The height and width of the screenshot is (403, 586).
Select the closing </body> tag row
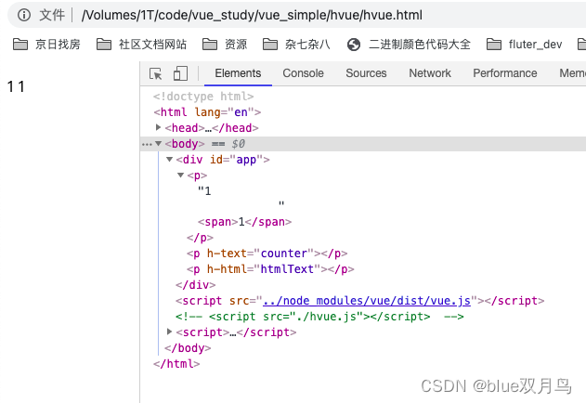pyautogui.click(x=188, y=348)
